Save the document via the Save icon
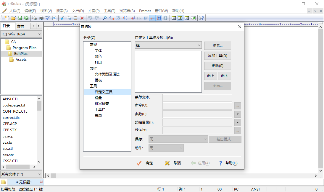Image resolution: width=324 pixels, height=192 pixels. pyautogui.click(x=20, y=18)
